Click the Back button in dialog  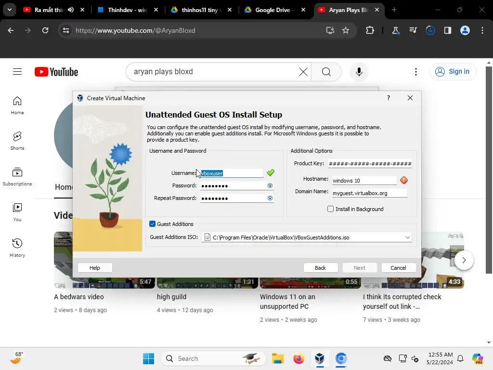click(320, 268)
